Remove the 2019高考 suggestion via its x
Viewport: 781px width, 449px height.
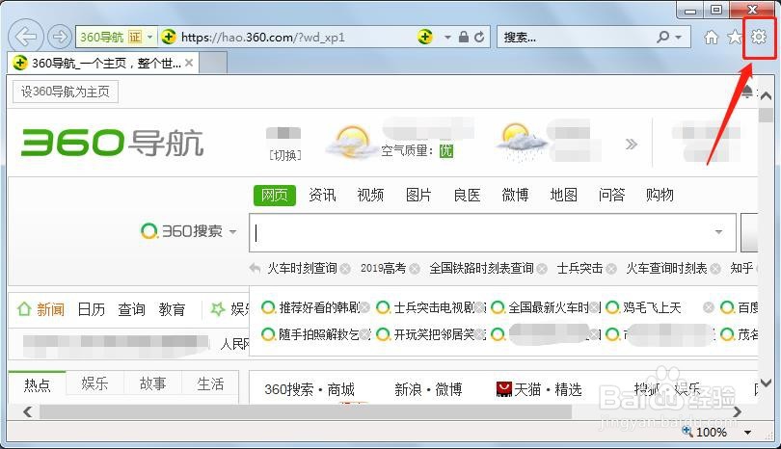point(415,269)
